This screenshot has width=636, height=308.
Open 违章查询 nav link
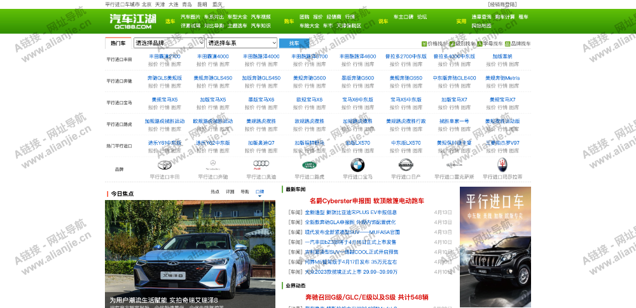[x=481, y=17]
